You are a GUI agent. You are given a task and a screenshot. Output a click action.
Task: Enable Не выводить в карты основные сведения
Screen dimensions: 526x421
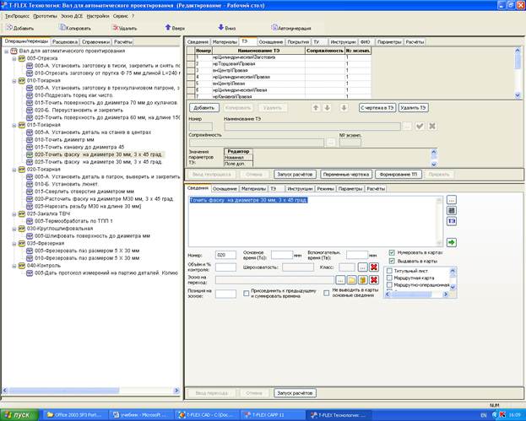(x=327, y=293)
